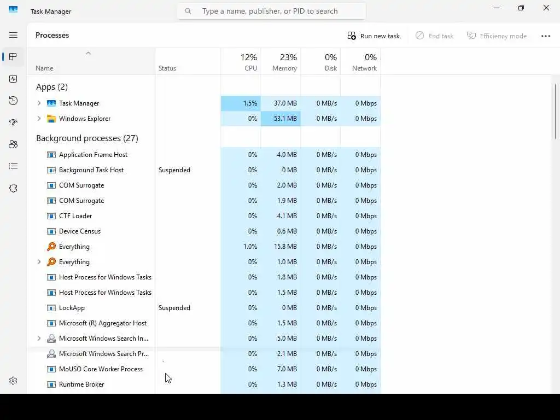Click the search magnifier icon
This screenshot has width=560, height=420.
pos(188,11)
